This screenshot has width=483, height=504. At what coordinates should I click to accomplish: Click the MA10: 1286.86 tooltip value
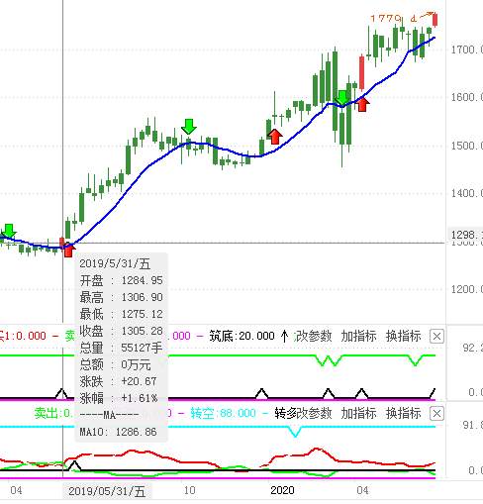click(x=118, y=432)
